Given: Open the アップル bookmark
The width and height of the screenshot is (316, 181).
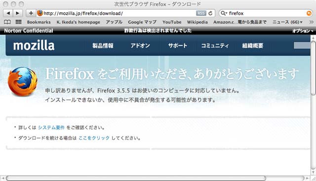Looking at the screenshot, I should (x=114, y=22).
